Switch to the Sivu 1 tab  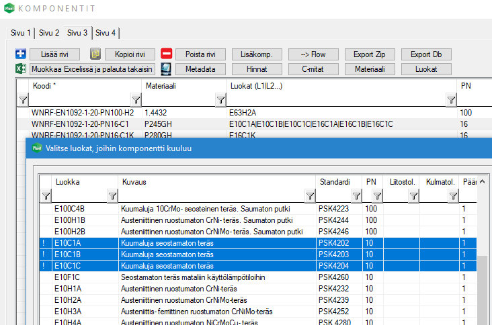pyautogui.click(x=20, y=33)
